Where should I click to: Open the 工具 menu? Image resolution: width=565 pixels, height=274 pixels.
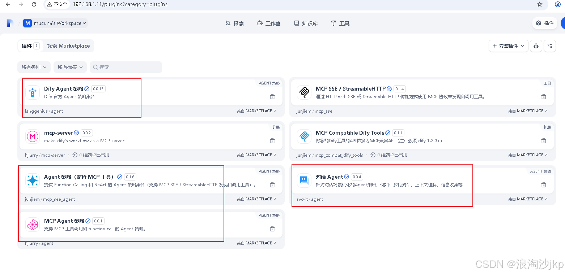[x=340, y=23]
